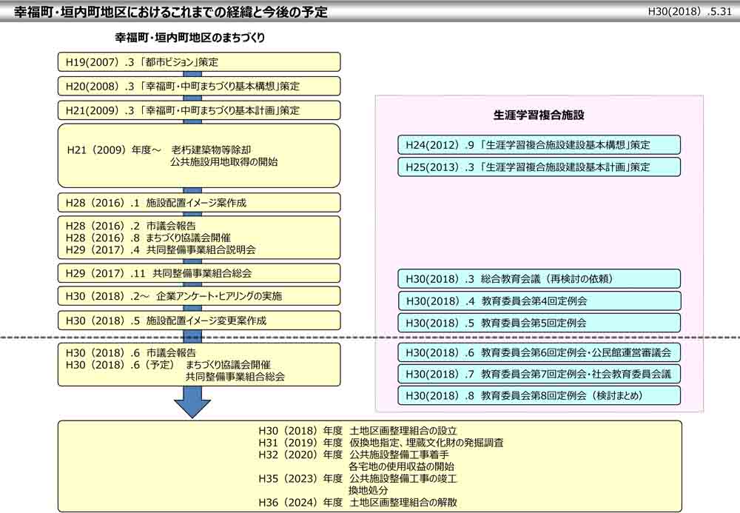Select 企業アンケート・ヒアリングの実施 box
This screenshot has width=740, height=513.
(199, 297)
